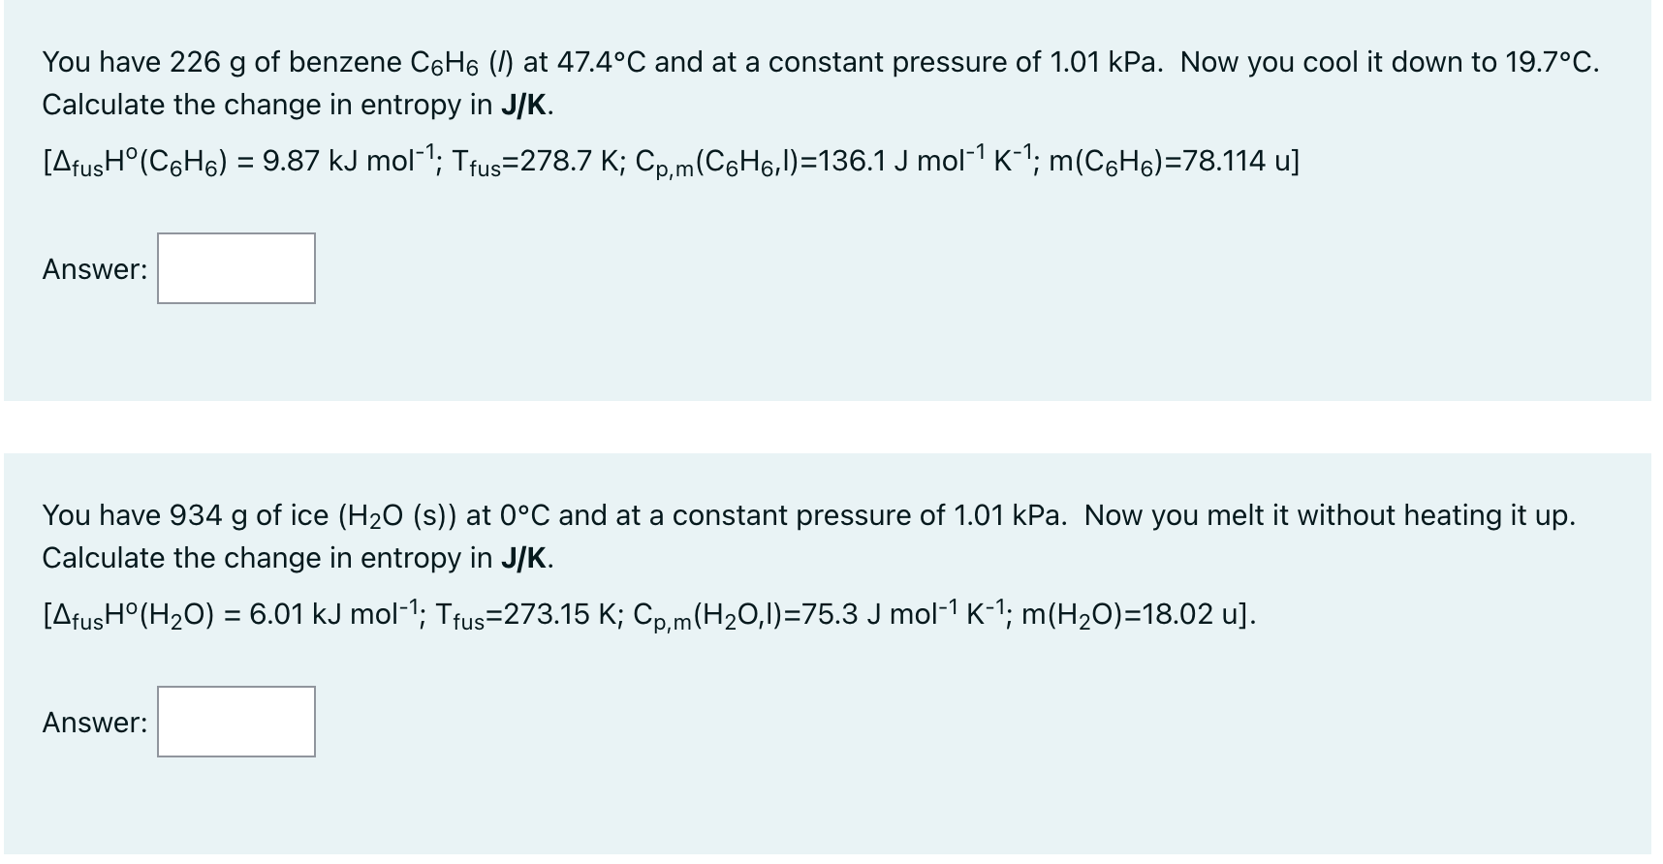Viewport: 1663px width, 864px height.
Task: Click the final temperature 19.7°C
Action: (1548, 63)
